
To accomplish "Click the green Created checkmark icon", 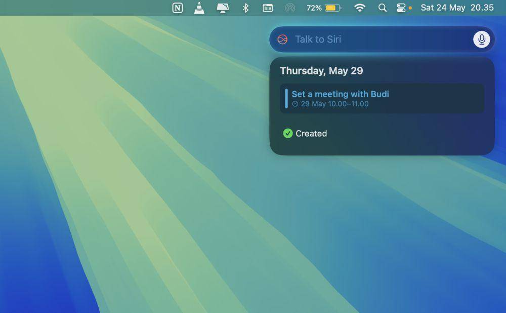I will tap(288, 133).
